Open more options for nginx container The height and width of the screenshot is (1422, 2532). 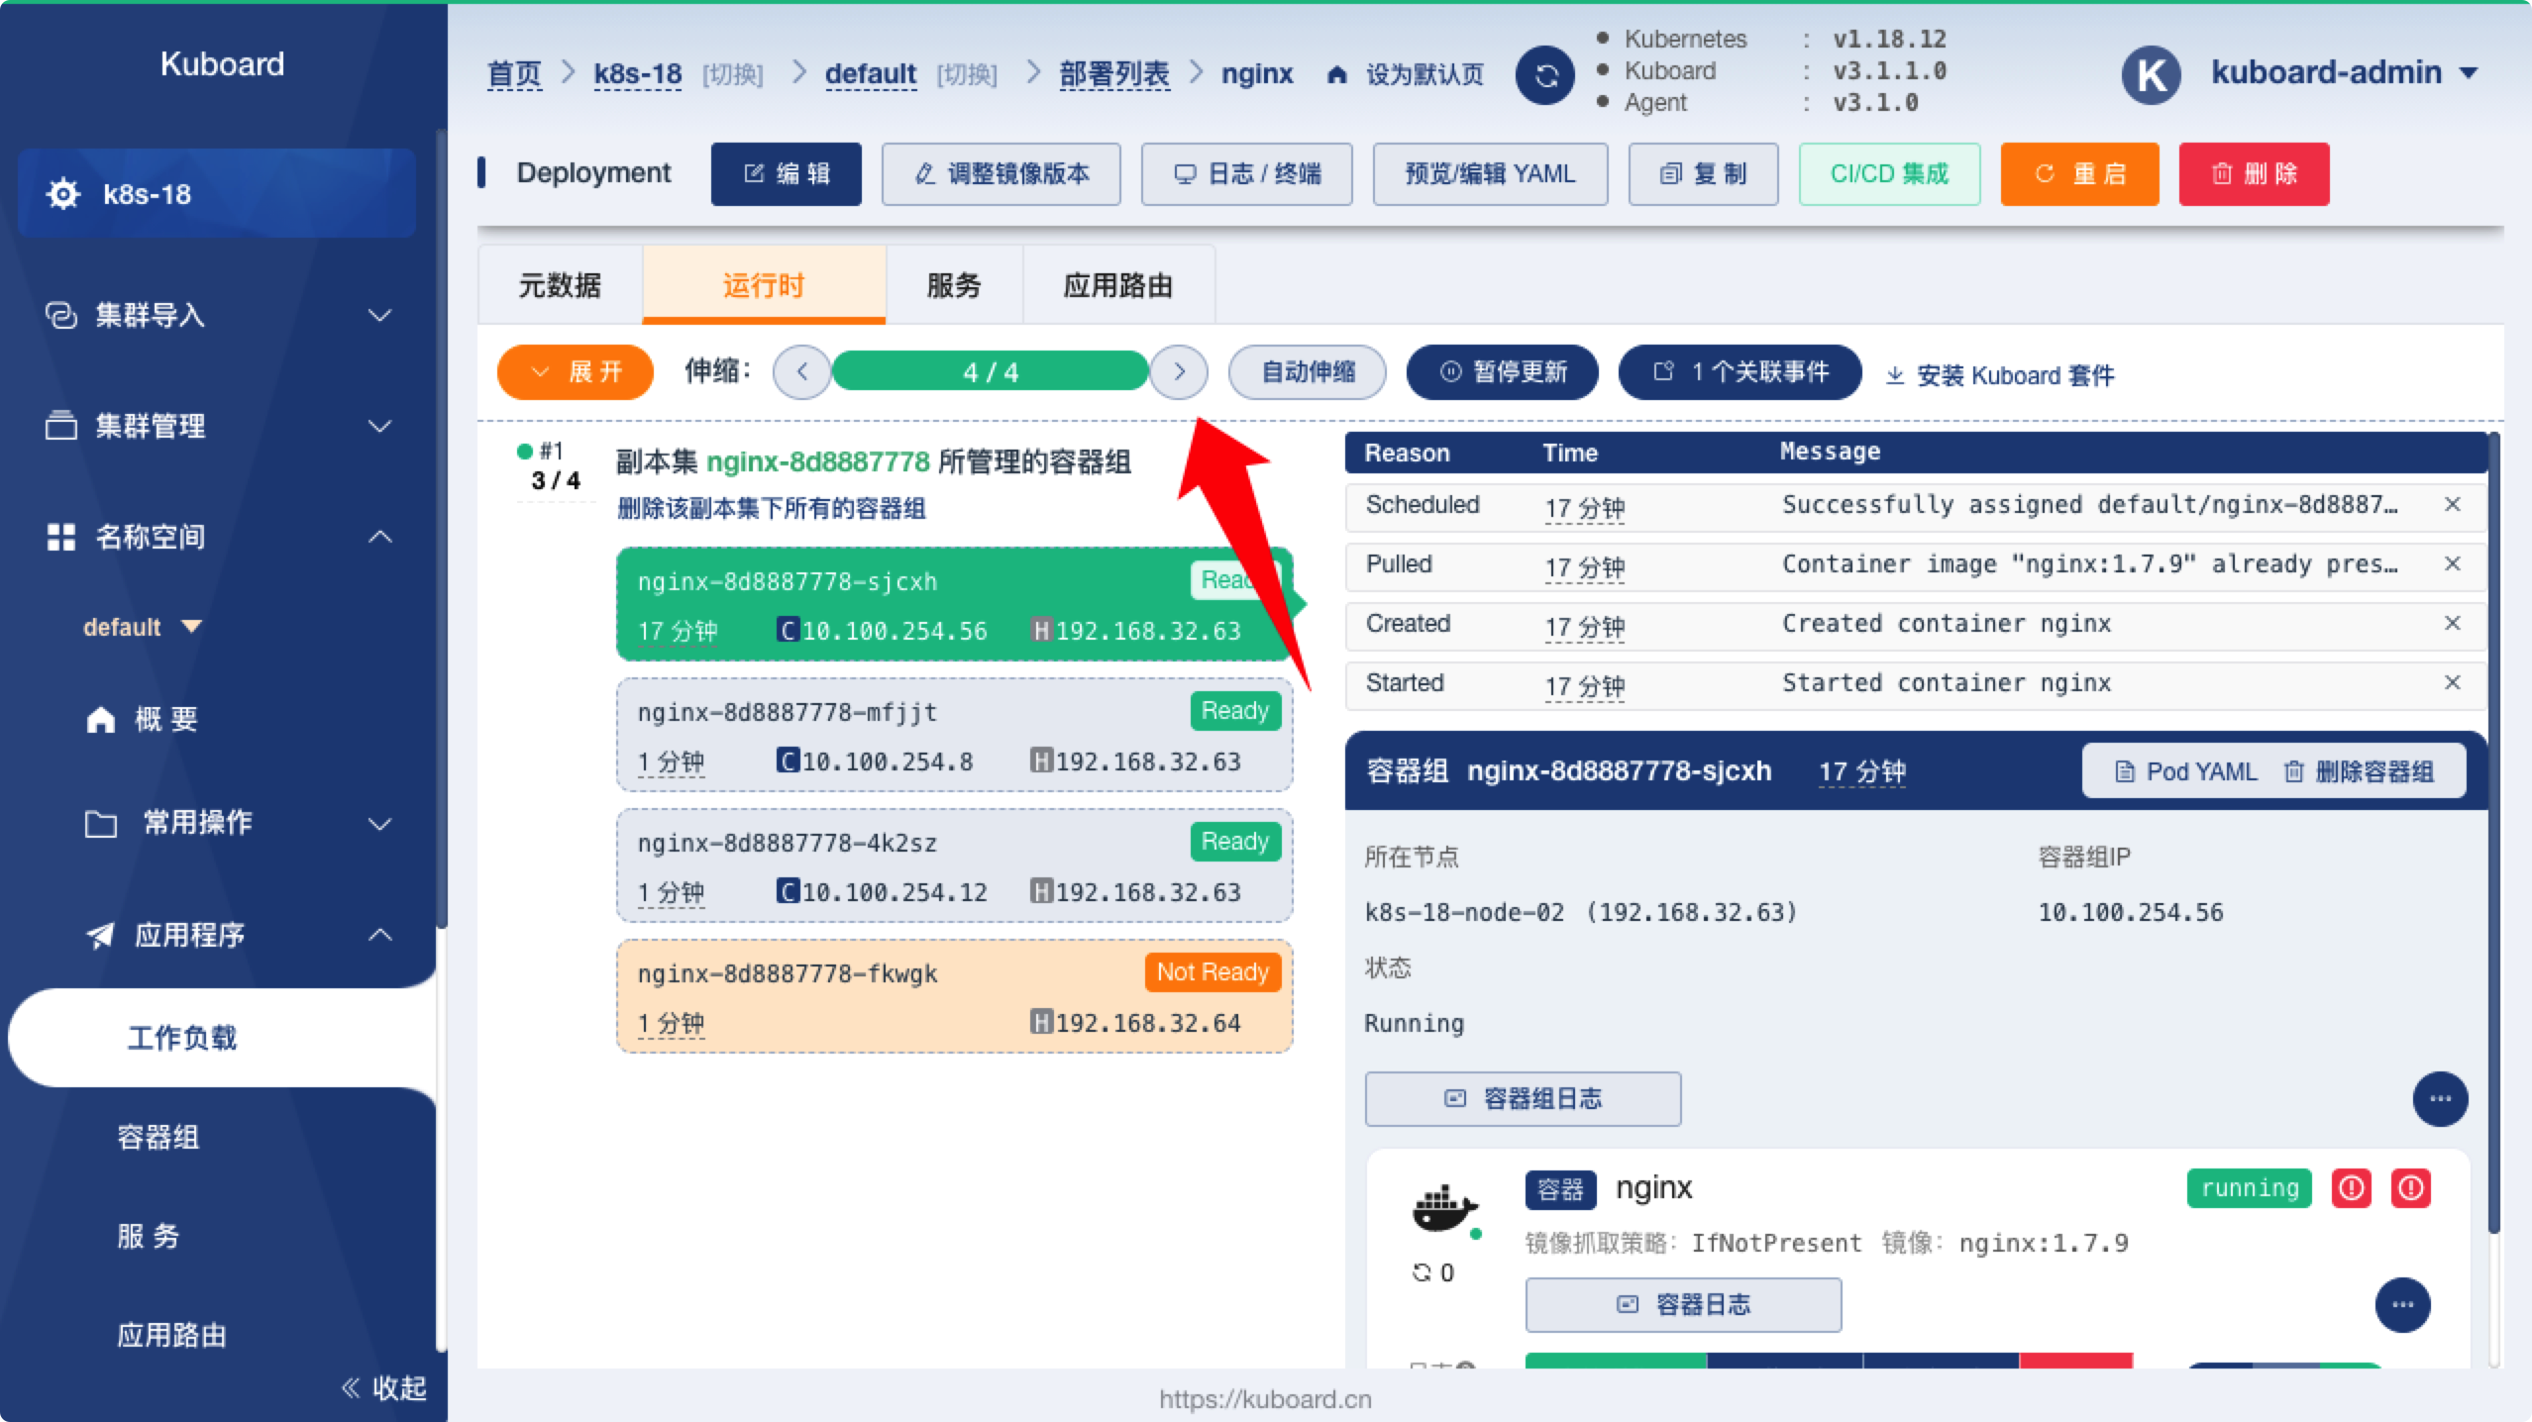2402,1305
